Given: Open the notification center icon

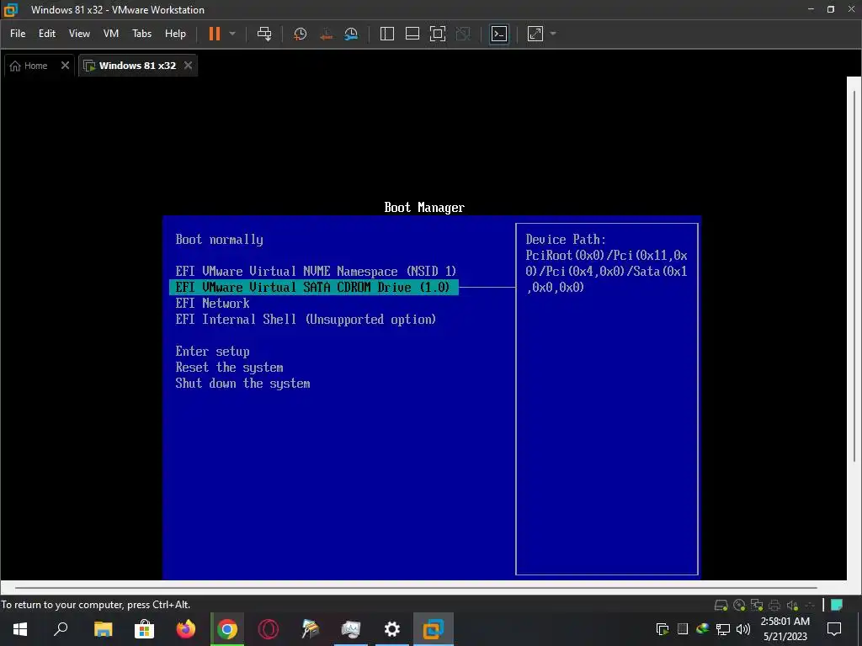Looking at the screenshot, I should pyautogui.click(x=834, y=629).
